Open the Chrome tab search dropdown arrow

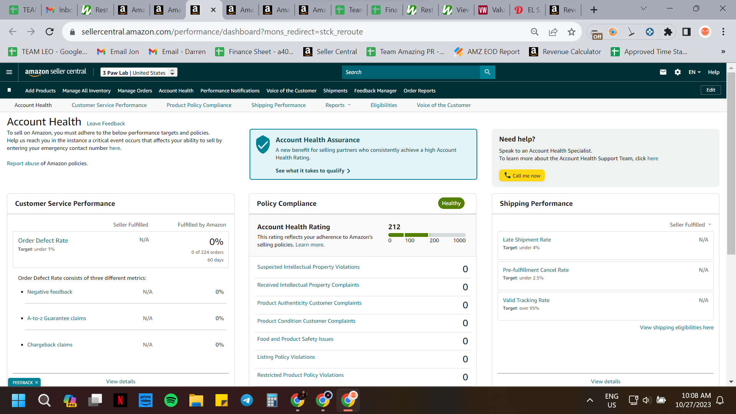(x=644, y=8)
